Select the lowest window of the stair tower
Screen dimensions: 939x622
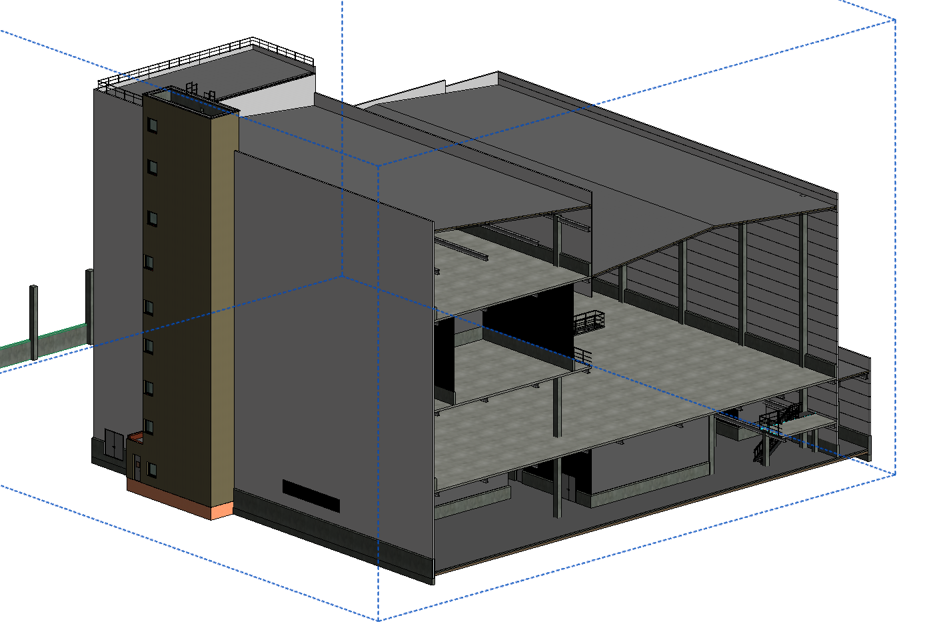pos(152,470)
